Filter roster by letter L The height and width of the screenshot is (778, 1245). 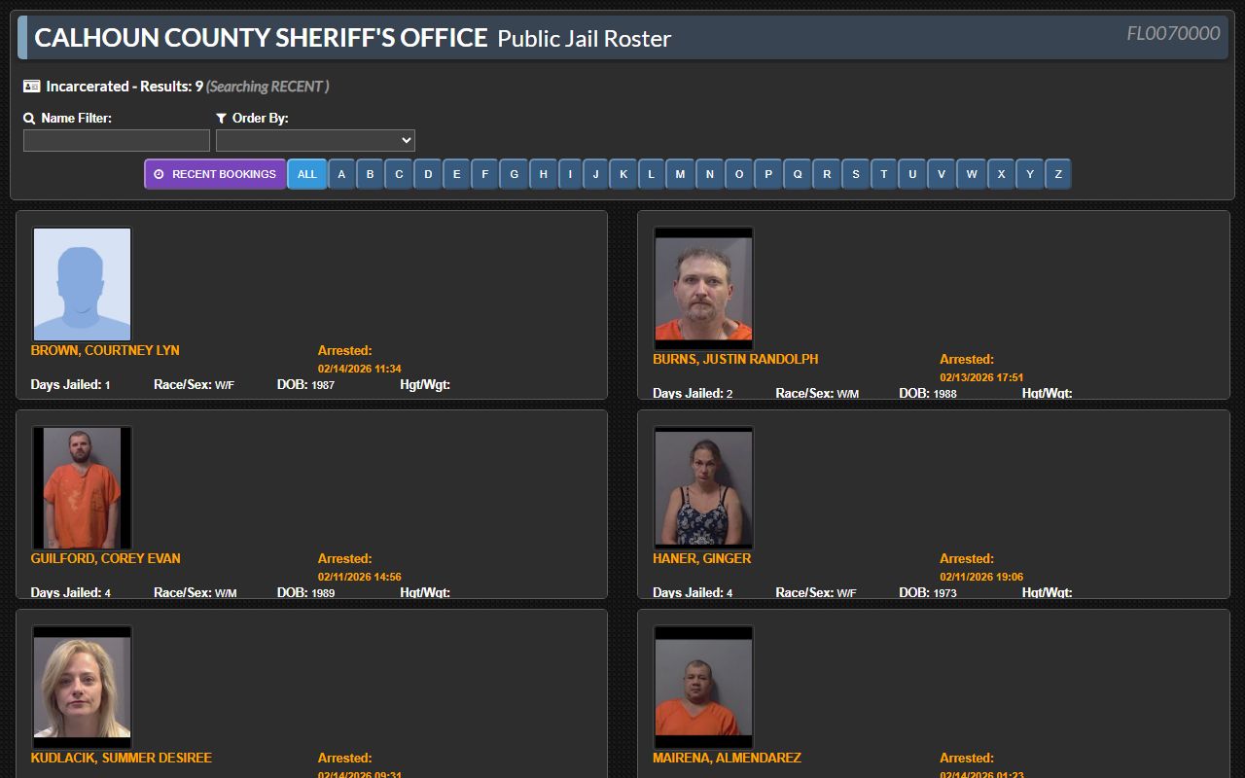(x=652, y=174)
